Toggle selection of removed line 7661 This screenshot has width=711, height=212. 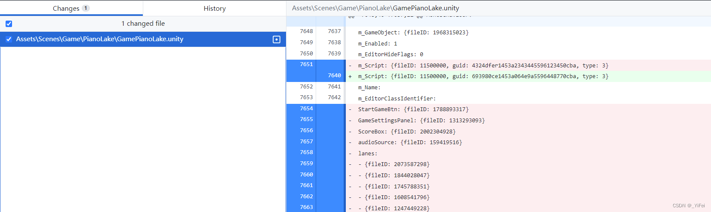[316, 185]
